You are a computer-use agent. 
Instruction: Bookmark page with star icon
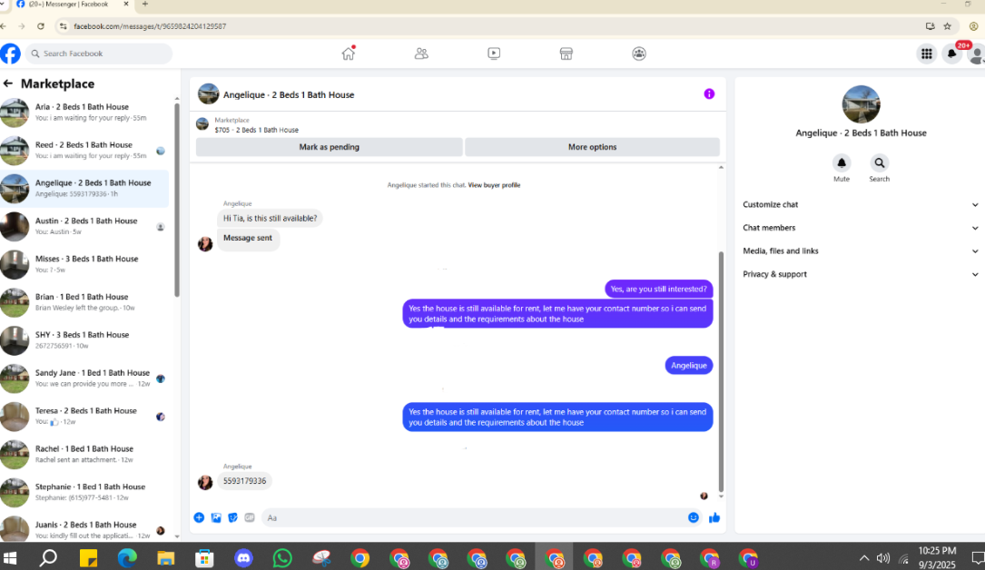click(x=947, y=26)
